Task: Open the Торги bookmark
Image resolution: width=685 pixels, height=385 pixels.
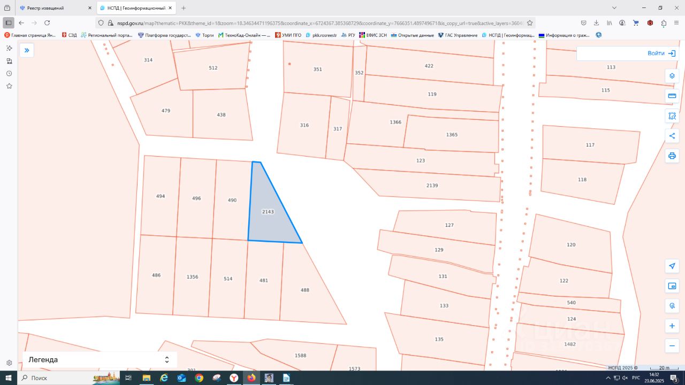Action: 204,35
